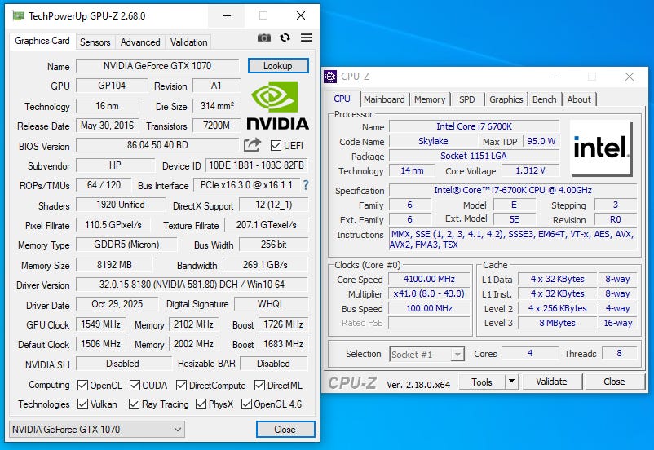Click the Core Voltage value 1.312 V

530,170
